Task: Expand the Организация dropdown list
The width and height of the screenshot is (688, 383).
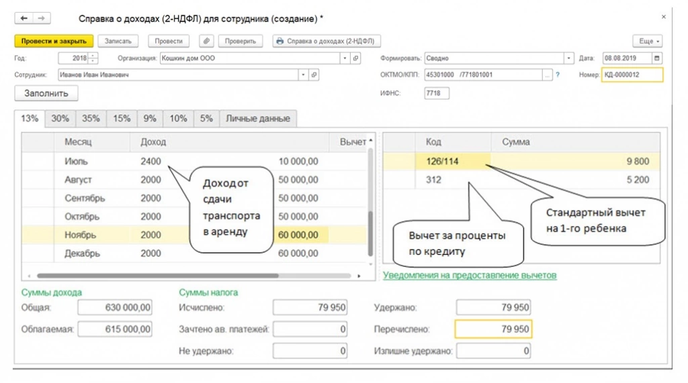Action: click(345, 58)
